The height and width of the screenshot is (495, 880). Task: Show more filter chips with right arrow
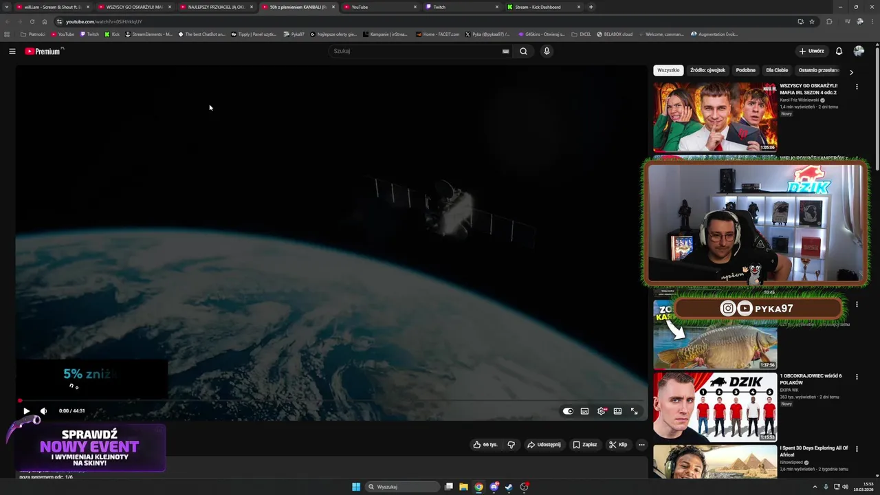click(x=851, y=72)
